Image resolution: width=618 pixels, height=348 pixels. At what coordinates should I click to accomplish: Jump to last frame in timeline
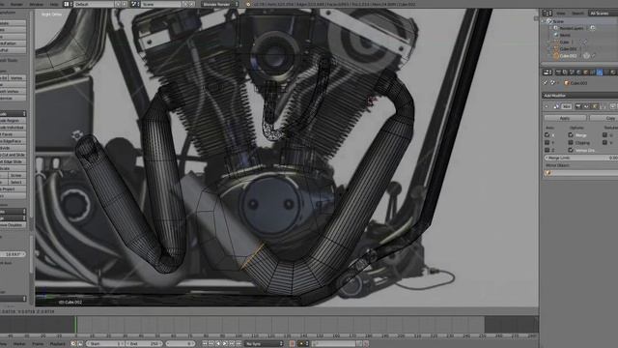239,344
